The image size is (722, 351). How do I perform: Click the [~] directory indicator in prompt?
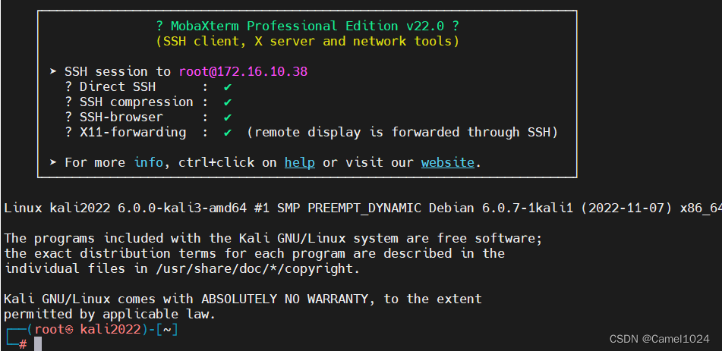[x=168, y=329]
